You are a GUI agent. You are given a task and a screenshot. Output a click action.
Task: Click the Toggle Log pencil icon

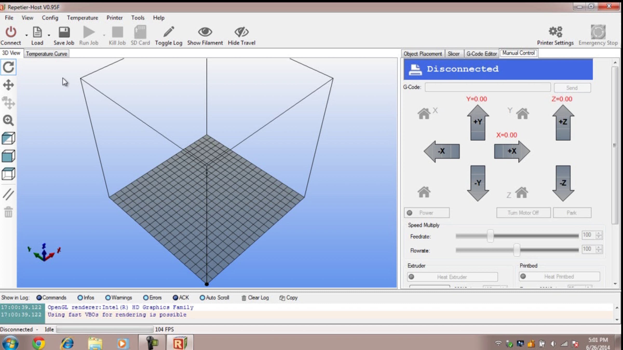pyautogui.click(x=168, y=32)
